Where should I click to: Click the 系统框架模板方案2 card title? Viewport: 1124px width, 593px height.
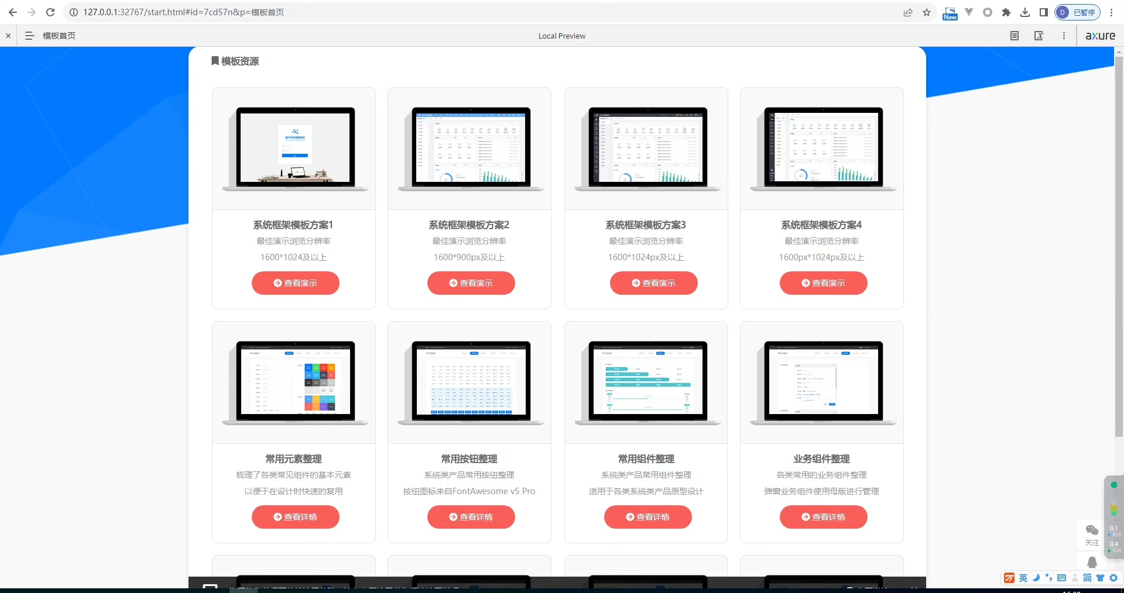[x=469, y=225]
